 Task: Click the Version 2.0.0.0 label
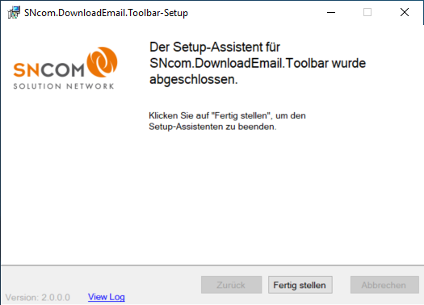click(38, 298)
